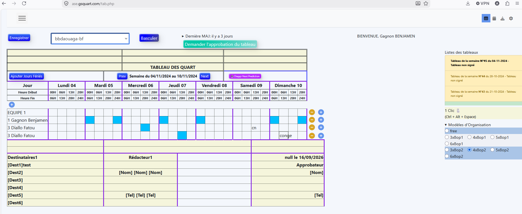Open settings gear in header
The height and width of the screenshot is (214, 522).
511,18
